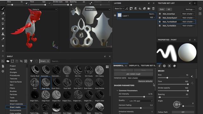Select Smart materials category in Shelf
The image size is (203, 114).
[16, 104]
